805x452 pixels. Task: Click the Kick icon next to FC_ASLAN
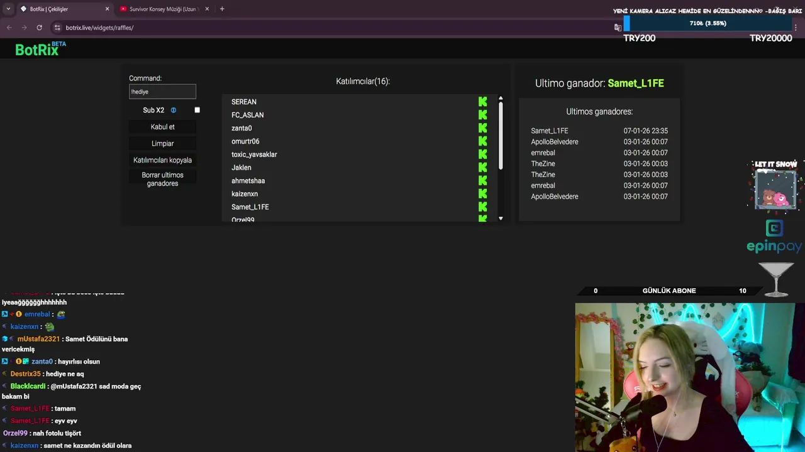click(482, 115)
